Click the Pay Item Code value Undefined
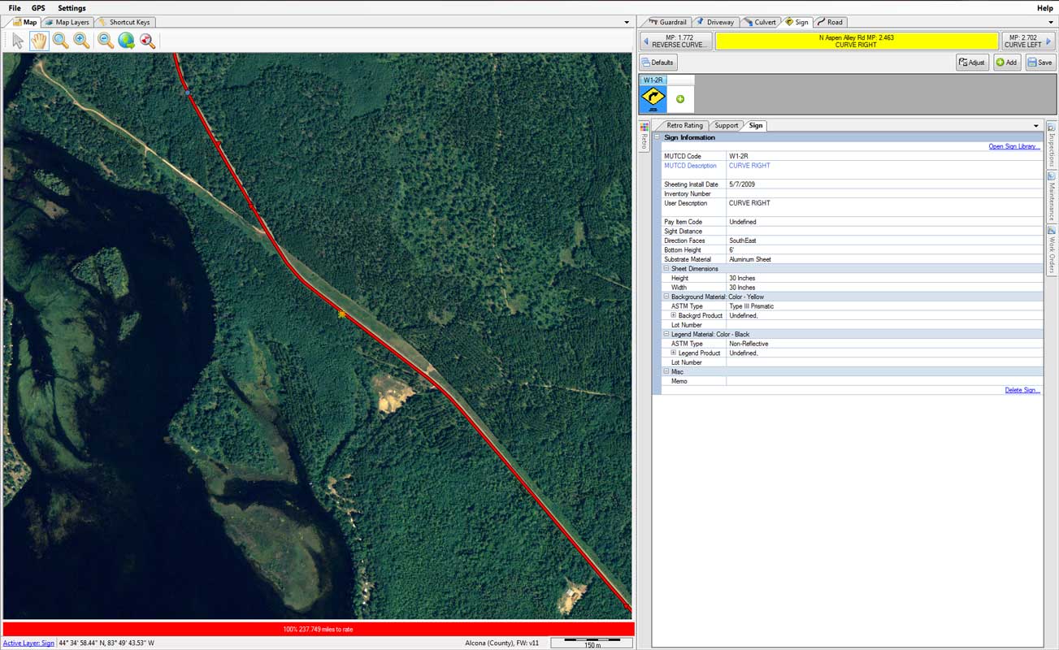Image resolution: width=1059 pixels, height=650 pixels. coord(743,222)
